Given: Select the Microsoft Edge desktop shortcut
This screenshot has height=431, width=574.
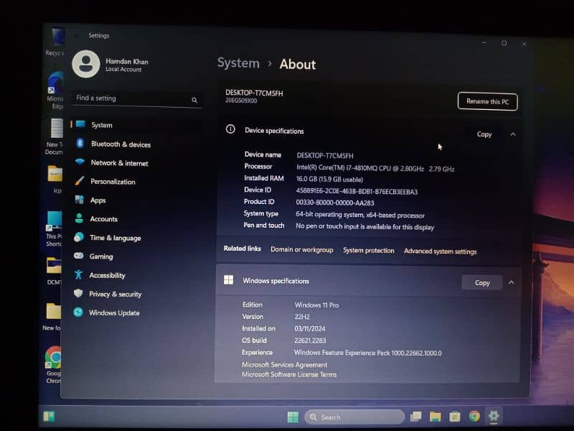Looking at the screenshot, I should (55, 91).
